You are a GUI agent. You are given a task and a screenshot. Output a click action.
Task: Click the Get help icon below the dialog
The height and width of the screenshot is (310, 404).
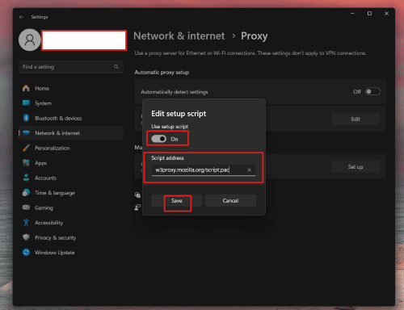137,195
